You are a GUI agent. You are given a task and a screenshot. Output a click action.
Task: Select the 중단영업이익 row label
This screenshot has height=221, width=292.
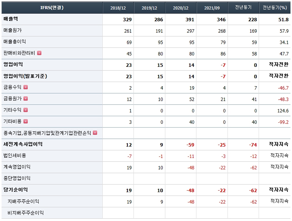click(x=17, y=178)
